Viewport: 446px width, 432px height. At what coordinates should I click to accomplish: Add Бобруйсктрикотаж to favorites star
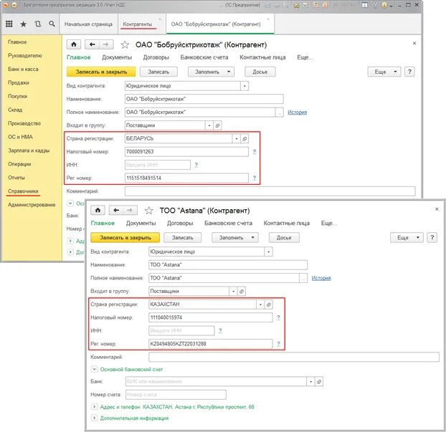point(125,44)
